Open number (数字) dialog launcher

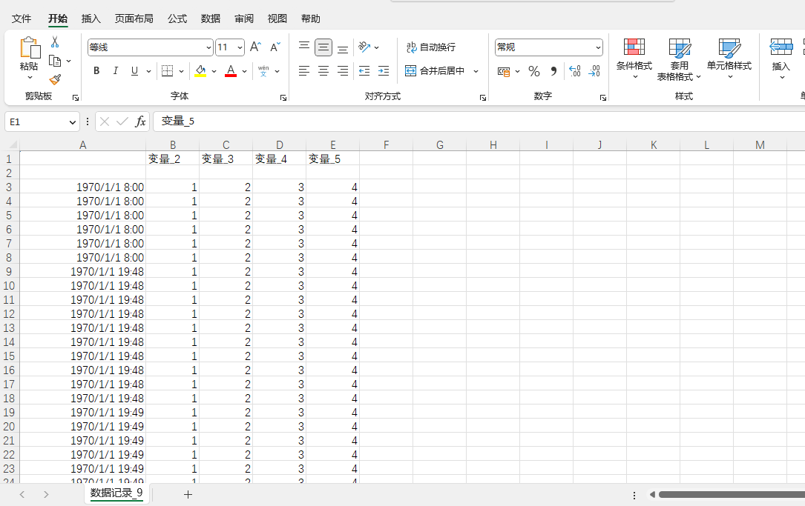click(602, 97)
